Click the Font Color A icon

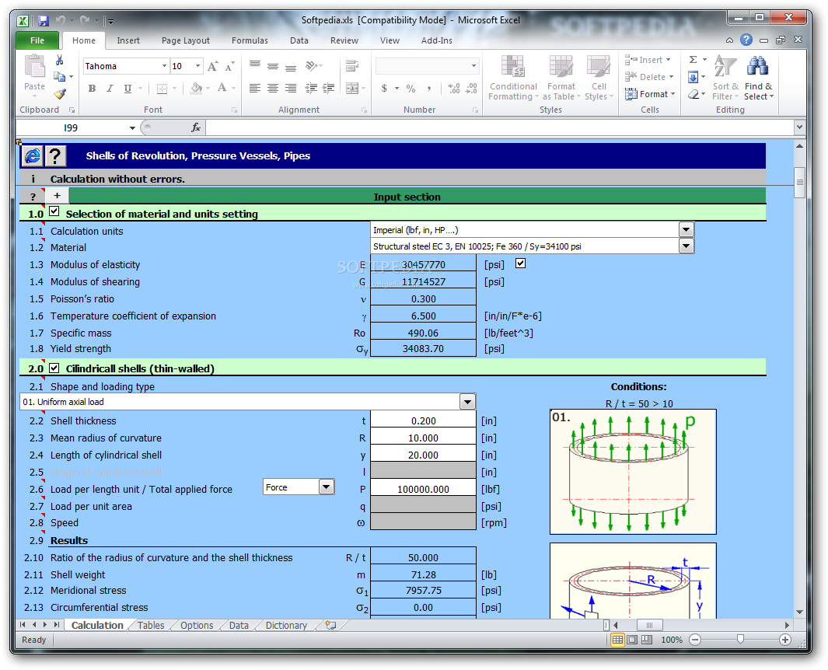click(222, 88)
